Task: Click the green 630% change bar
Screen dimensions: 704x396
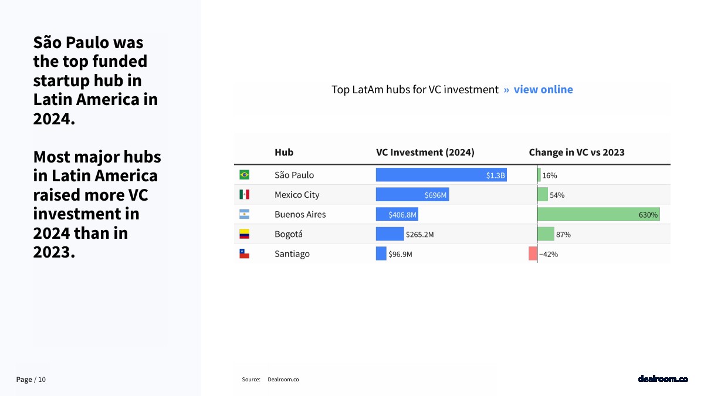Action: [598, 214]
